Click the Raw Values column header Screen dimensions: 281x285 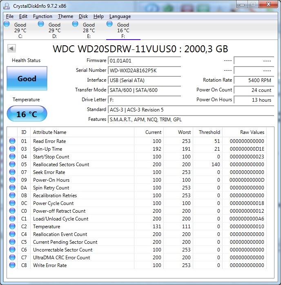pos(245,132)
